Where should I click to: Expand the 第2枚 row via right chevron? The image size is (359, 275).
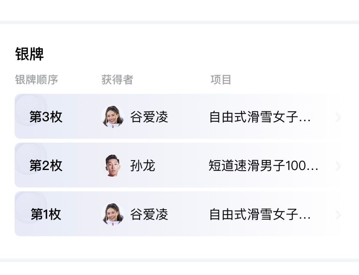[338, 166]
